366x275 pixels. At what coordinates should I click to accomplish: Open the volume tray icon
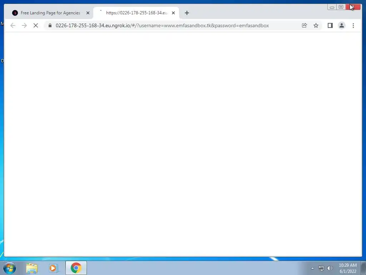(330, 268)
